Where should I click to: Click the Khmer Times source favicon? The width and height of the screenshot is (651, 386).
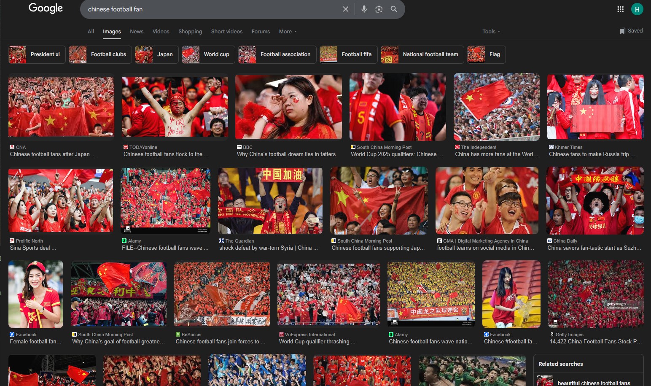[551, 147]
